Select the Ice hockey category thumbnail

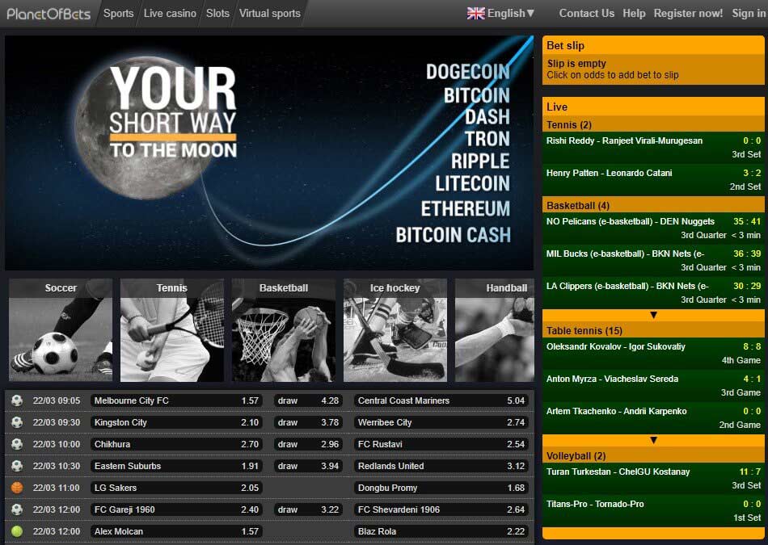tap(395, 330)
